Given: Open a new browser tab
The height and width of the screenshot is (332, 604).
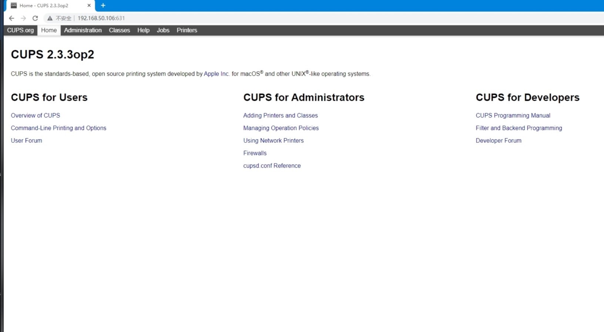Looking at the screenshot, I should click(x=103, y=6).
